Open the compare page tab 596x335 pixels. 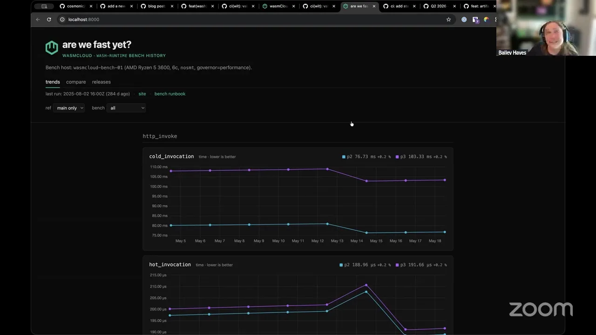pos(76,82)
